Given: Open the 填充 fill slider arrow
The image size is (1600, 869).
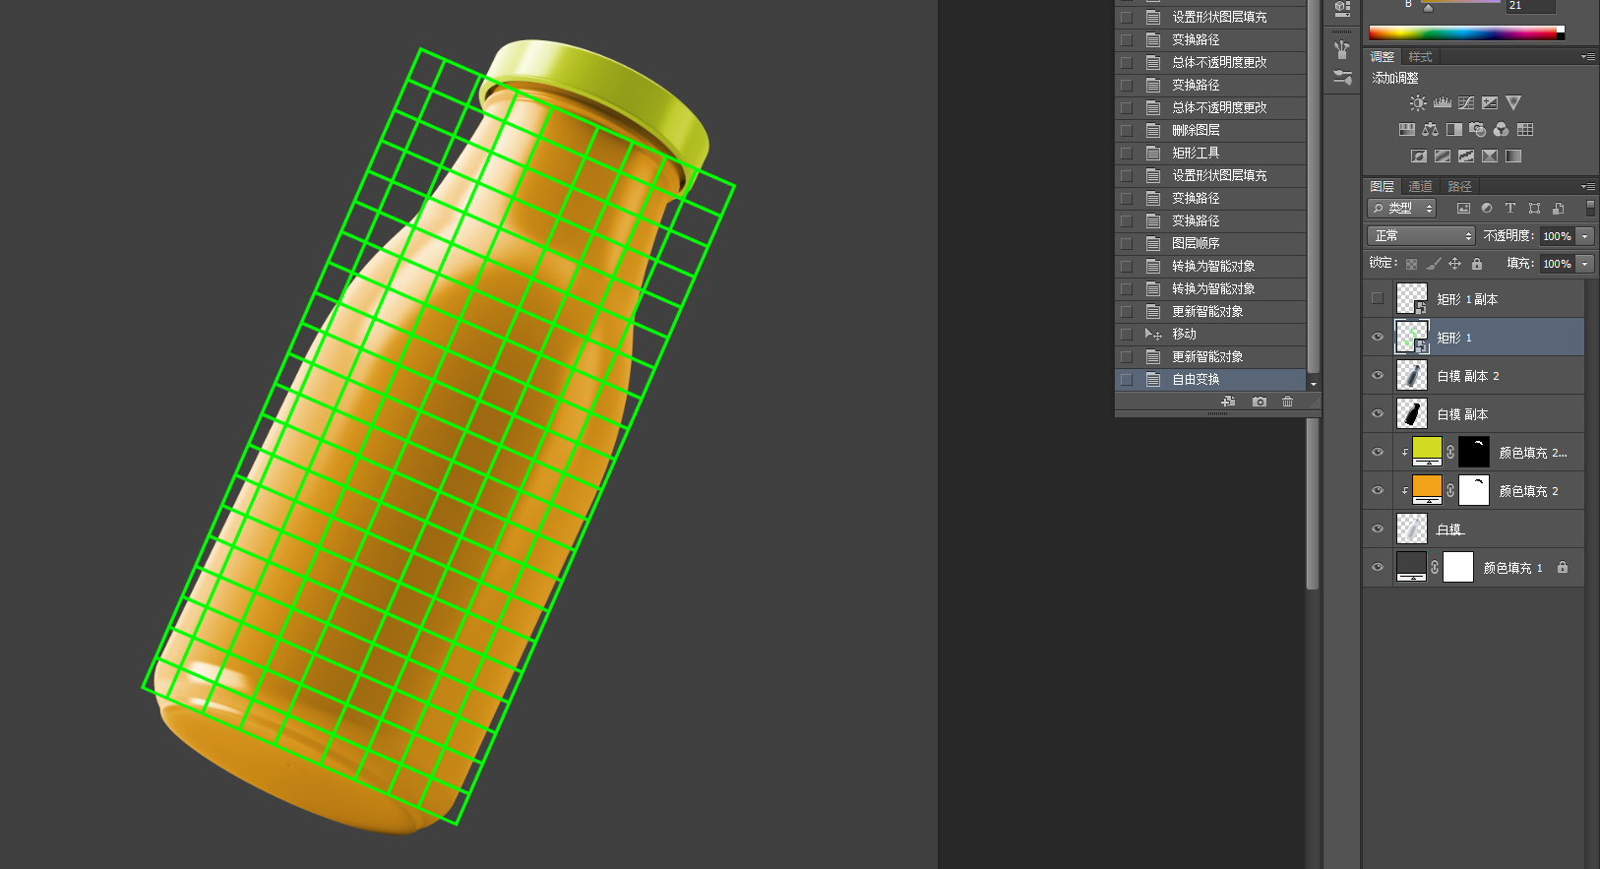Looking at the screenshot, I should (x=1585, y=264).
